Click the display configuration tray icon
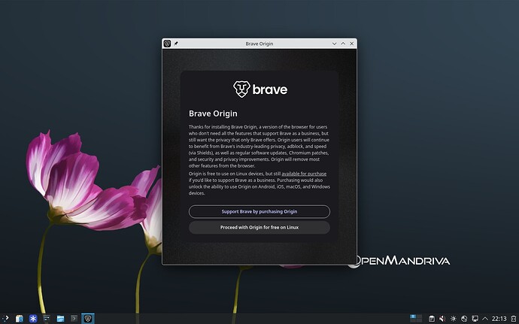519x324 pixels. click(x=475, y=319)
